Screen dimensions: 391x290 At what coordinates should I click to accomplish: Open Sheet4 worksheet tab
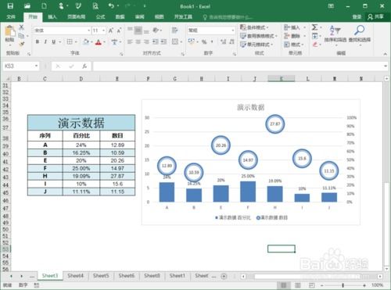click(x=76, y=276)
